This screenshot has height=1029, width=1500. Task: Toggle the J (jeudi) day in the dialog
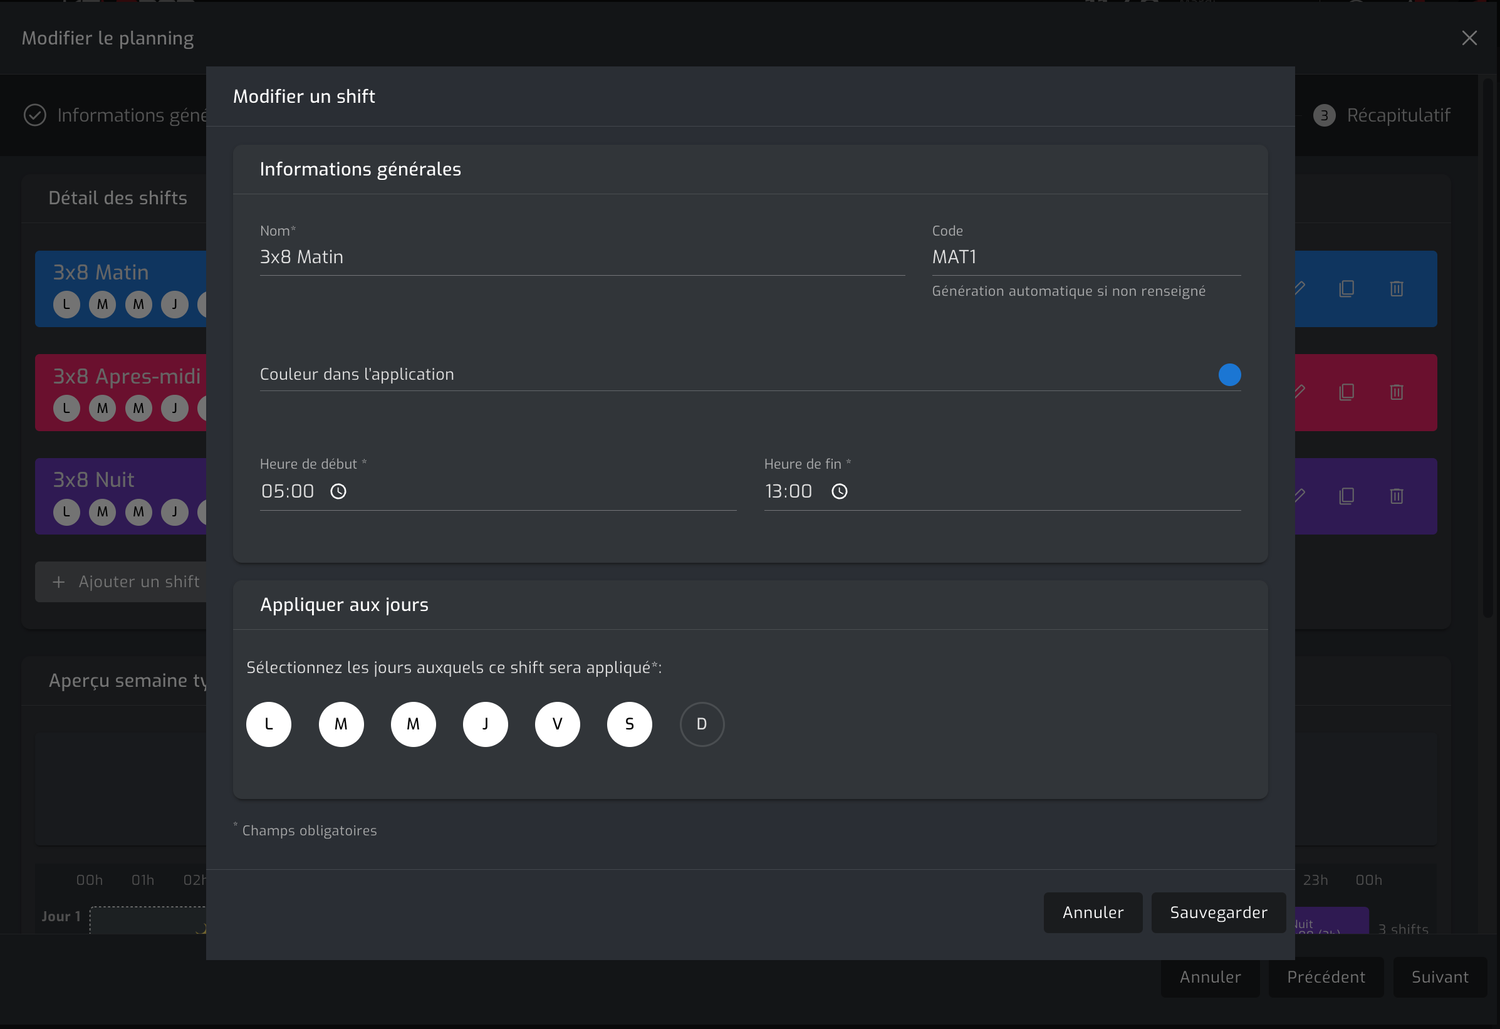point(486,724)
